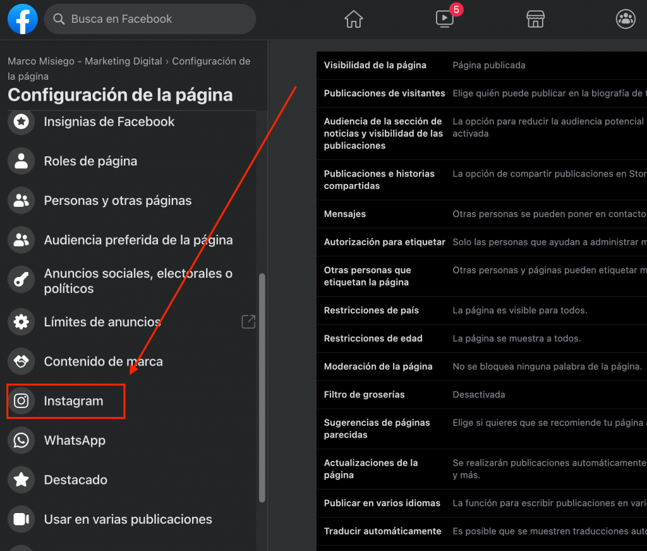Click the Busca en Facebook search field

coord(150,19)
